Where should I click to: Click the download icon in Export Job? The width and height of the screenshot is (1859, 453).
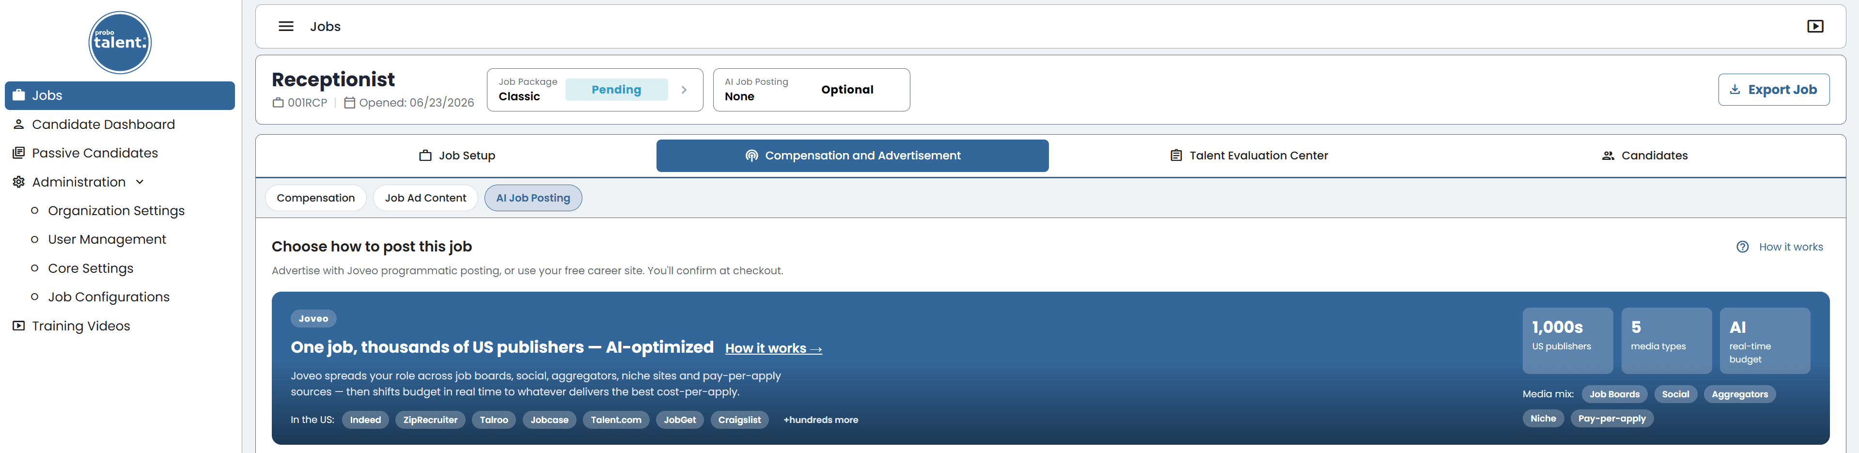pyautogui.click(x=1735, y=90)
